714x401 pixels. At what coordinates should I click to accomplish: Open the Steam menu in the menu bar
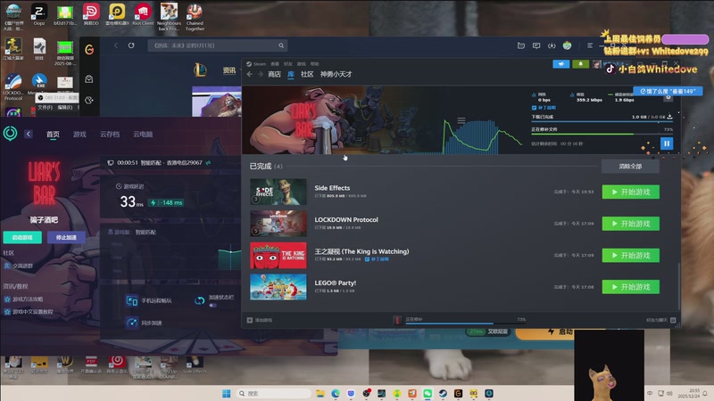click(260, 64)
